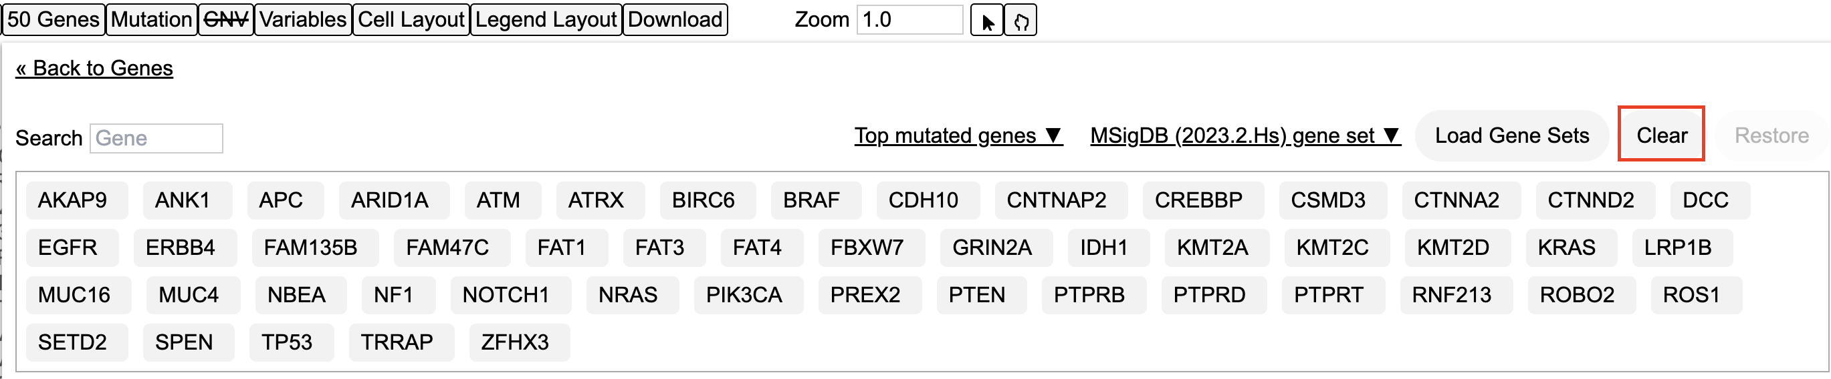
Task: Expand the Top mutated genes dropdown
Action: [958, 135]
